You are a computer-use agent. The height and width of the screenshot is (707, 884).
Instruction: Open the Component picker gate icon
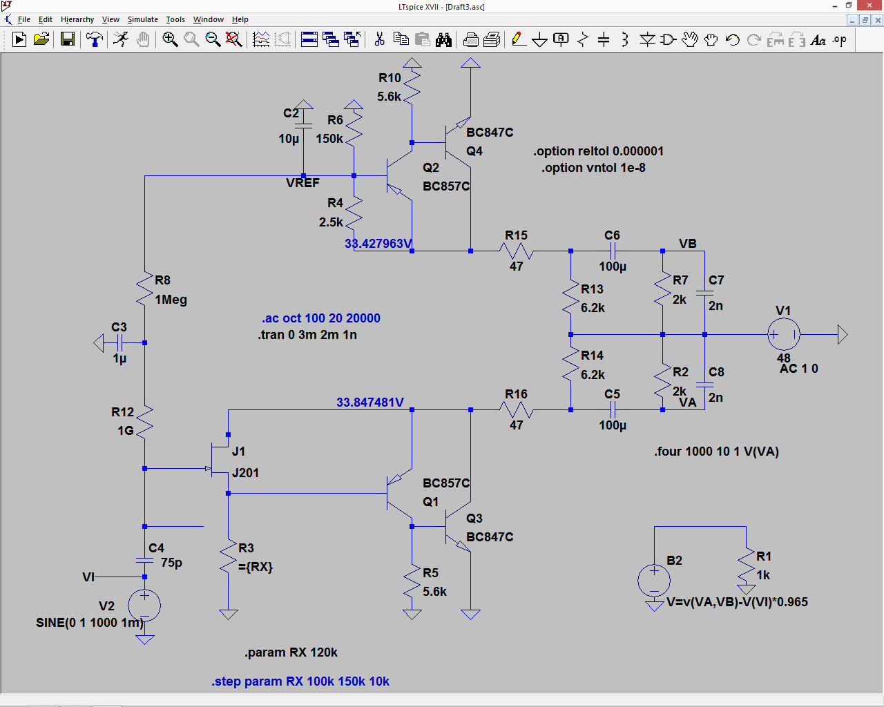pos(669,39)
